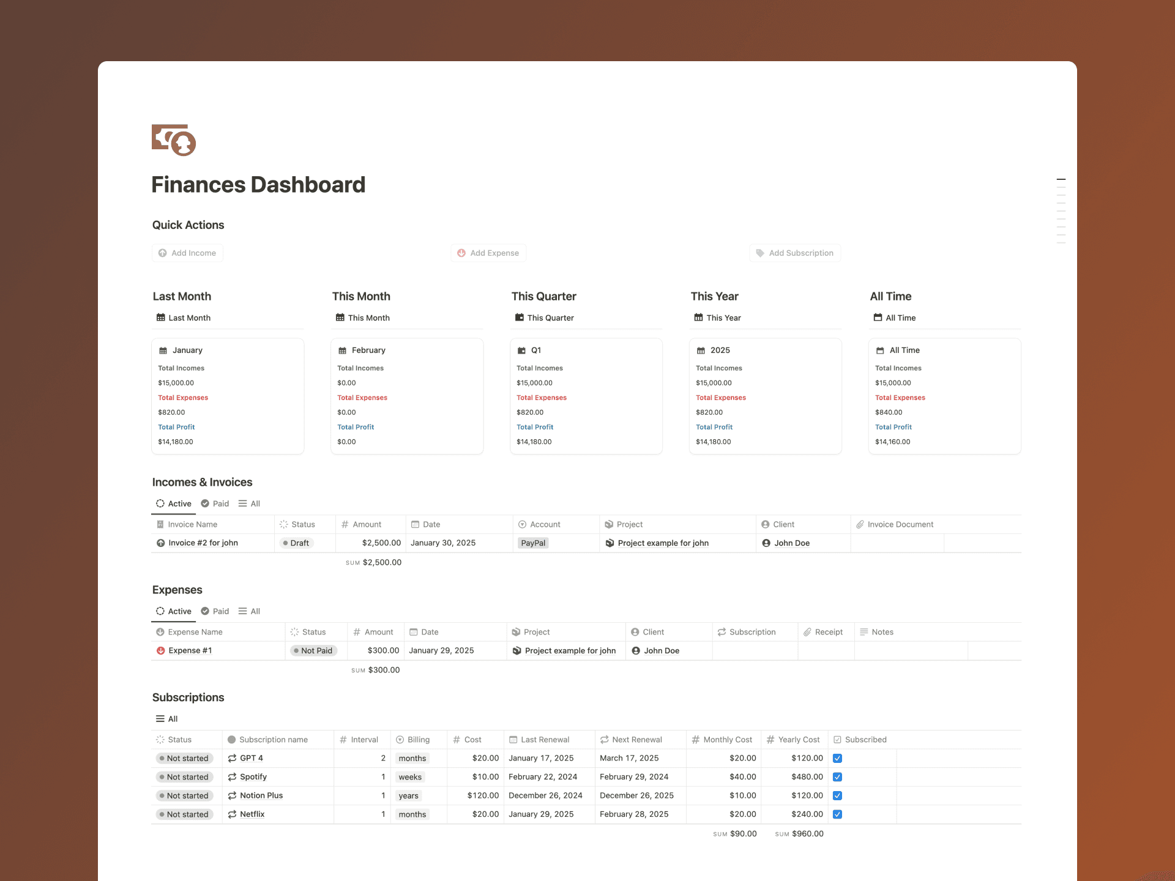Click the Add Income quick action
Viewport: 1175px width, 881px height.
[187, 253]
